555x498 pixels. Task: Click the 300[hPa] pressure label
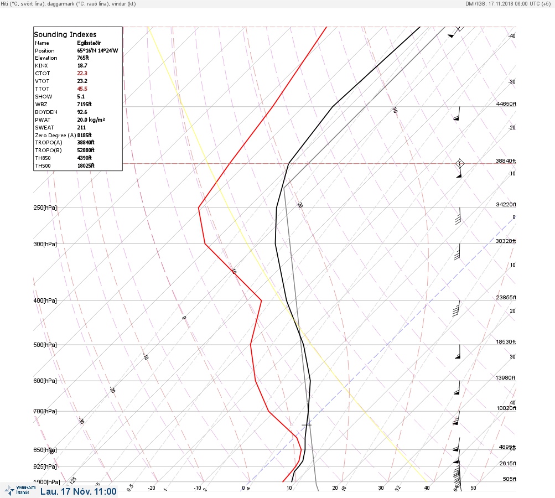(x=45, y=244)
